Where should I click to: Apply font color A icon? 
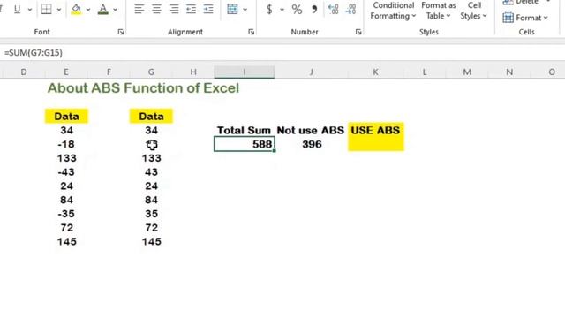pyautogui.click(x=103, y=9)
